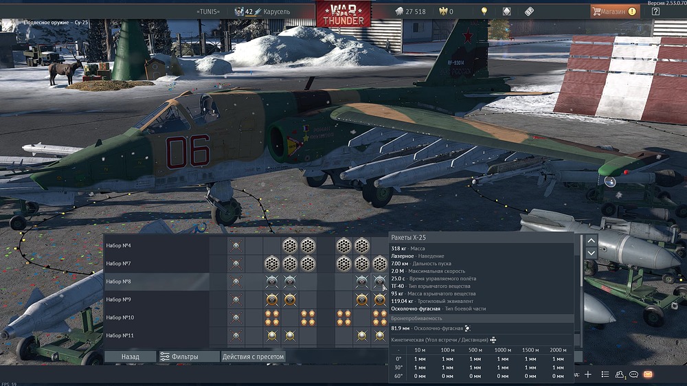Click the down chevron beside the stats panel
Image resolution: width=687 pixels, height=386 pixels.
tap(590, 253)
